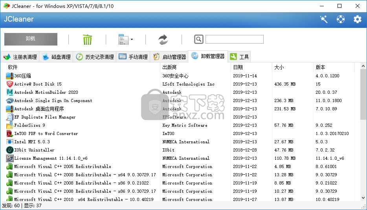Switch to 启动管理器 tab
This screenshot has height=210, width=367.
[169, 57]
